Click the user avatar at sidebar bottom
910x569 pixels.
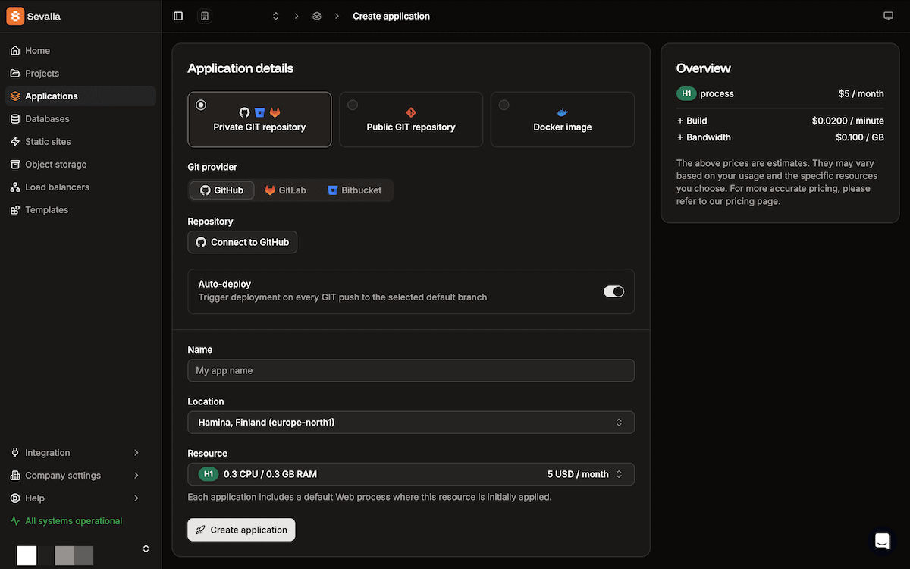27,555
